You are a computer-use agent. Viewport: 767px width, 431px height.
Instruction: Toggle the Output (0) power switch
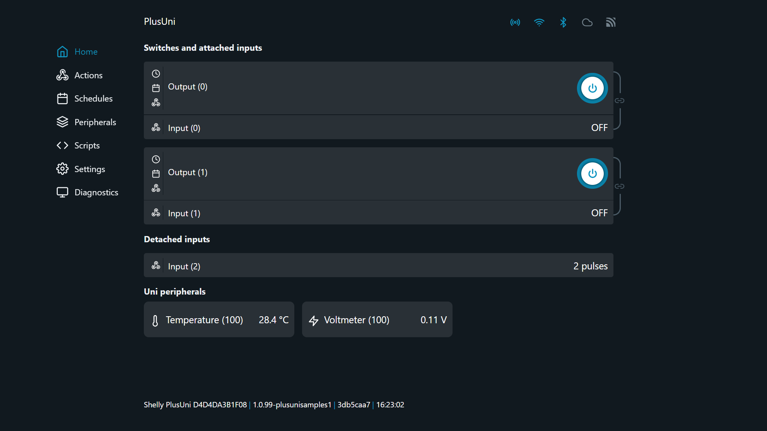coord(592,88)
